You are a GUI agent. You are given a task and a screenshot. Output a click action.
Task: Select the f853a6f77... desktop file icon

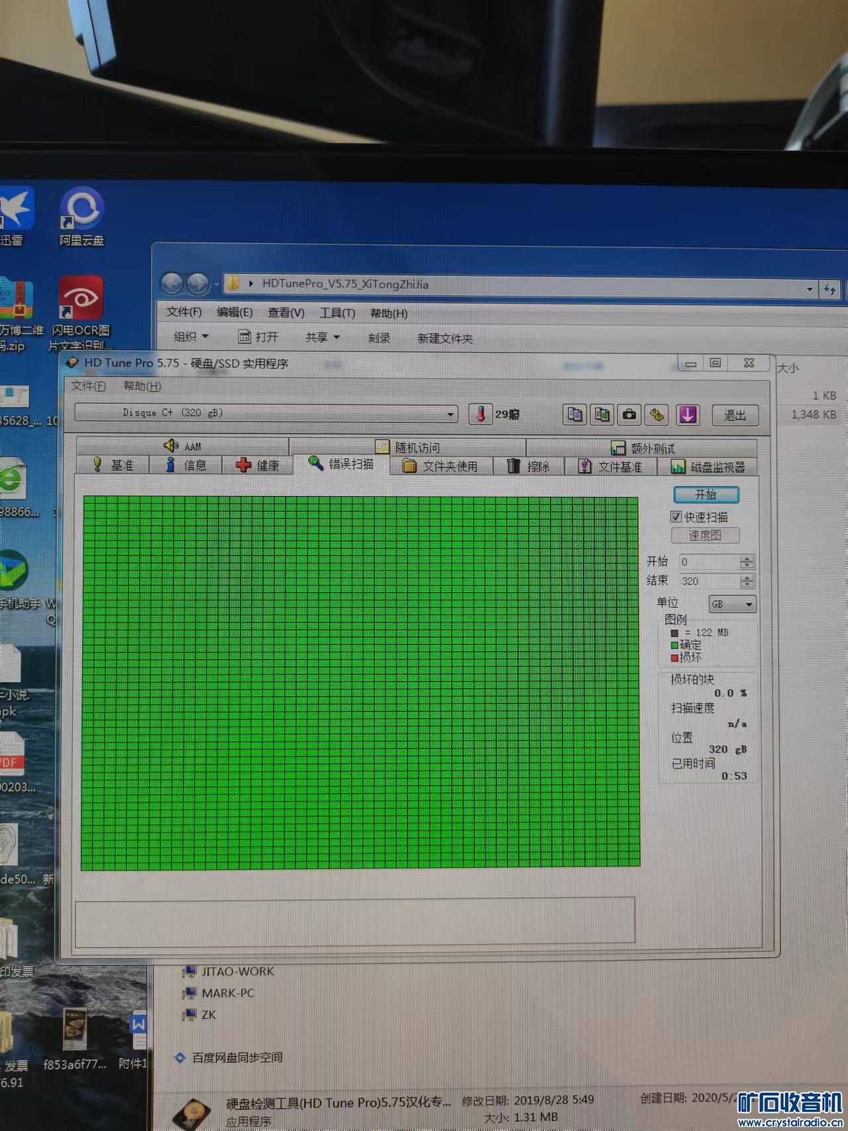pyautogui.click(x=75, y=1040)
